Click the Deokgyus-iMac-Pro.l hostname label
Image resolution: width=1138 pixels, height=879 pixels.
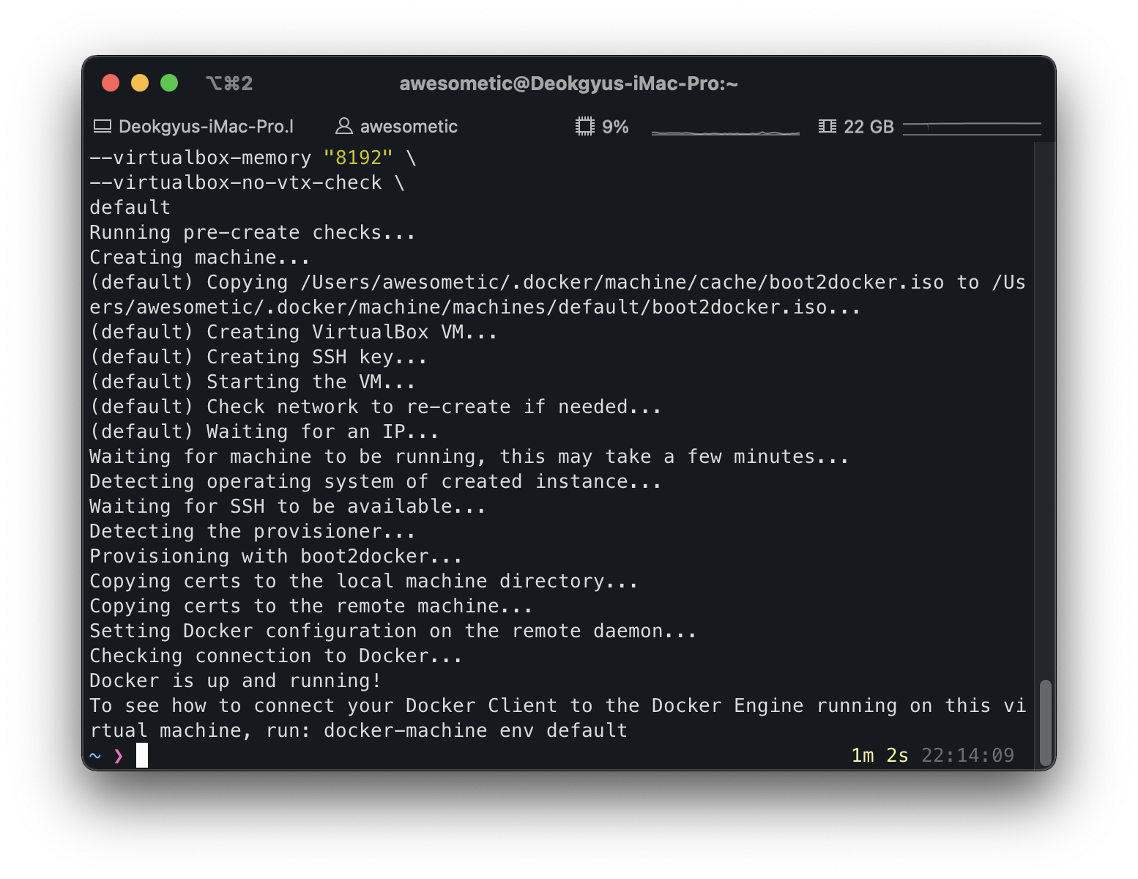(x=207, y=127)
